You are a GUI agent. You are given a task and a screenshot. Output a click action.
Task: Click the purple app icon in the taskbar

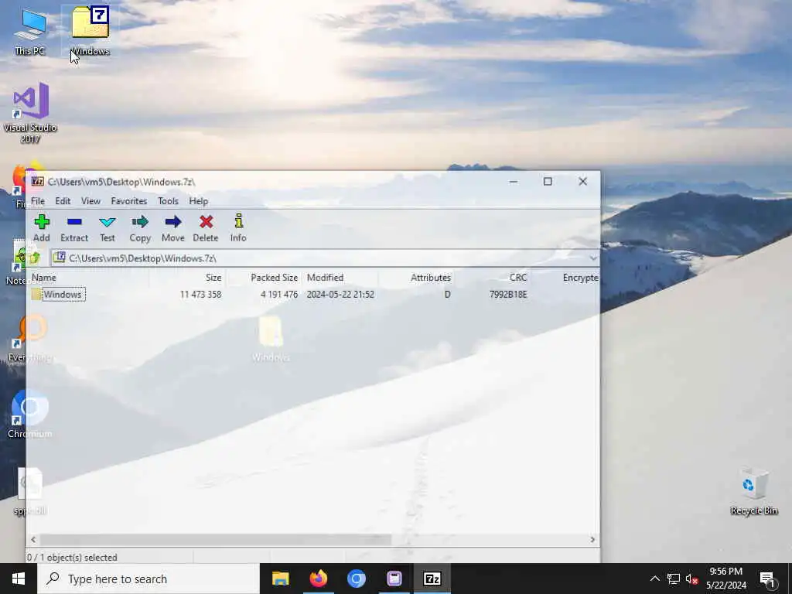point(394,579)
